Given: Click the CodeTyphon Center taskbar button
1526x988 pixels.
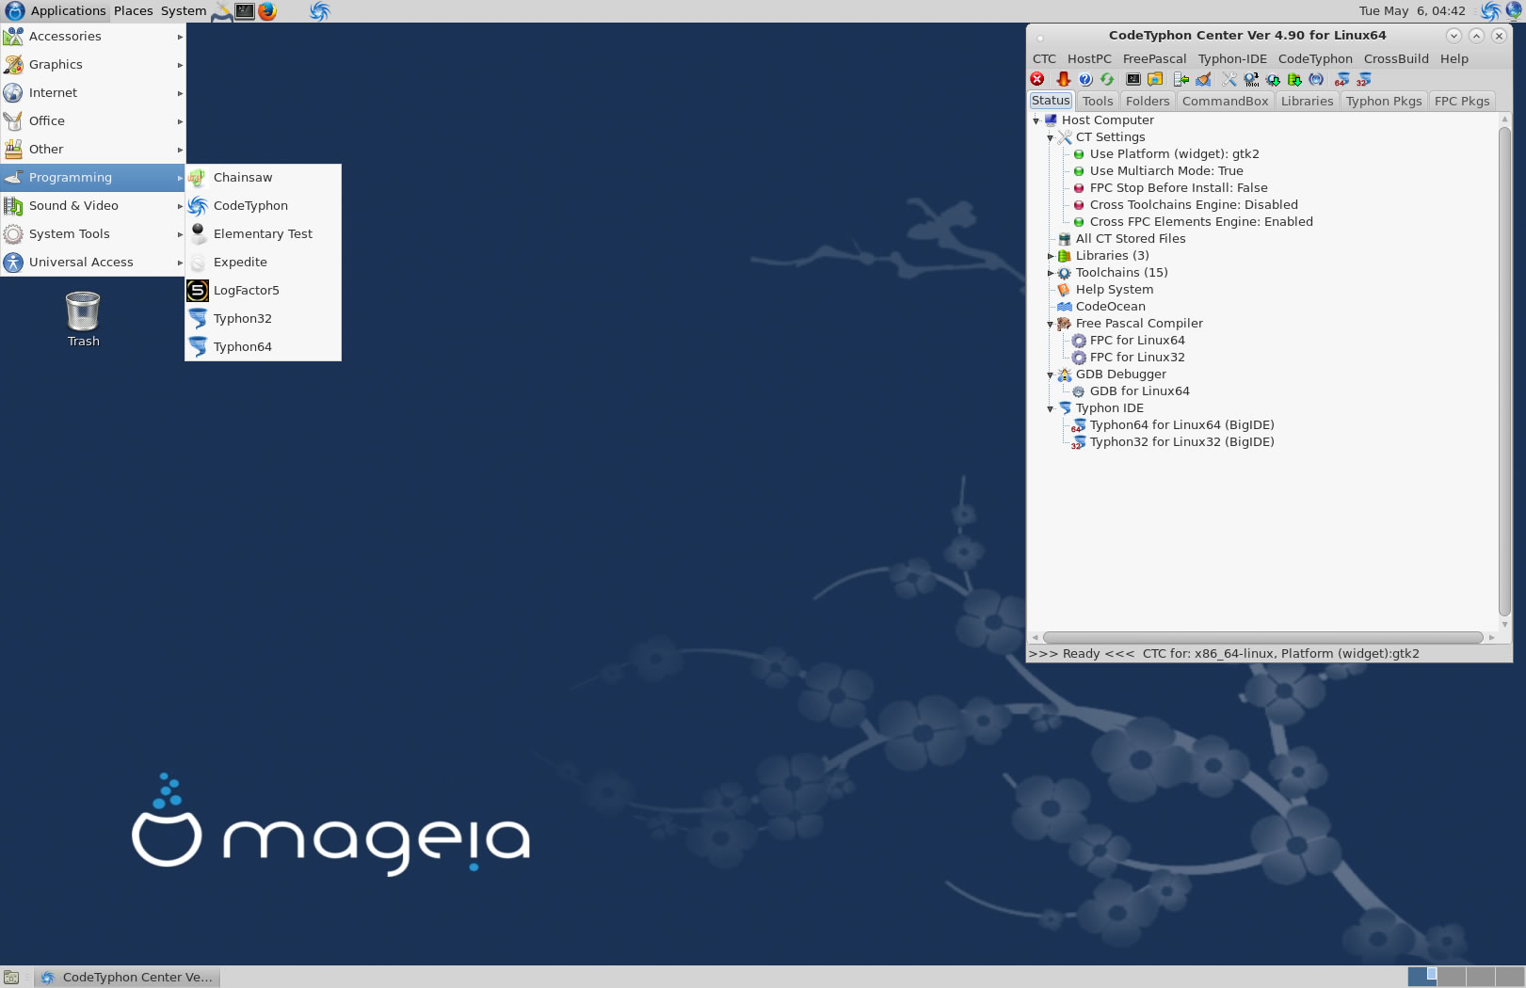Looking at the screenshot, I should (127, 978).
